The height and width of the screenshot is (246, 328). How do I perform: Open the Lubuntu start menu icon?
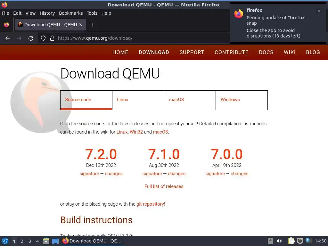click(5, 241)
